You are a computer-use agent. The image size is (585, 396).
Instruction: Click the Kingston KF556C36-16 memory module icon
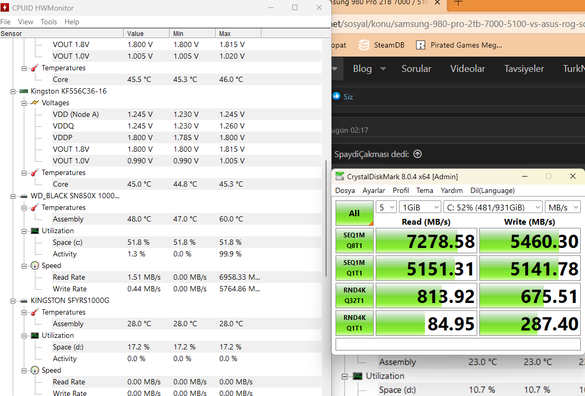pyautogui.click(x=24, y=91)
